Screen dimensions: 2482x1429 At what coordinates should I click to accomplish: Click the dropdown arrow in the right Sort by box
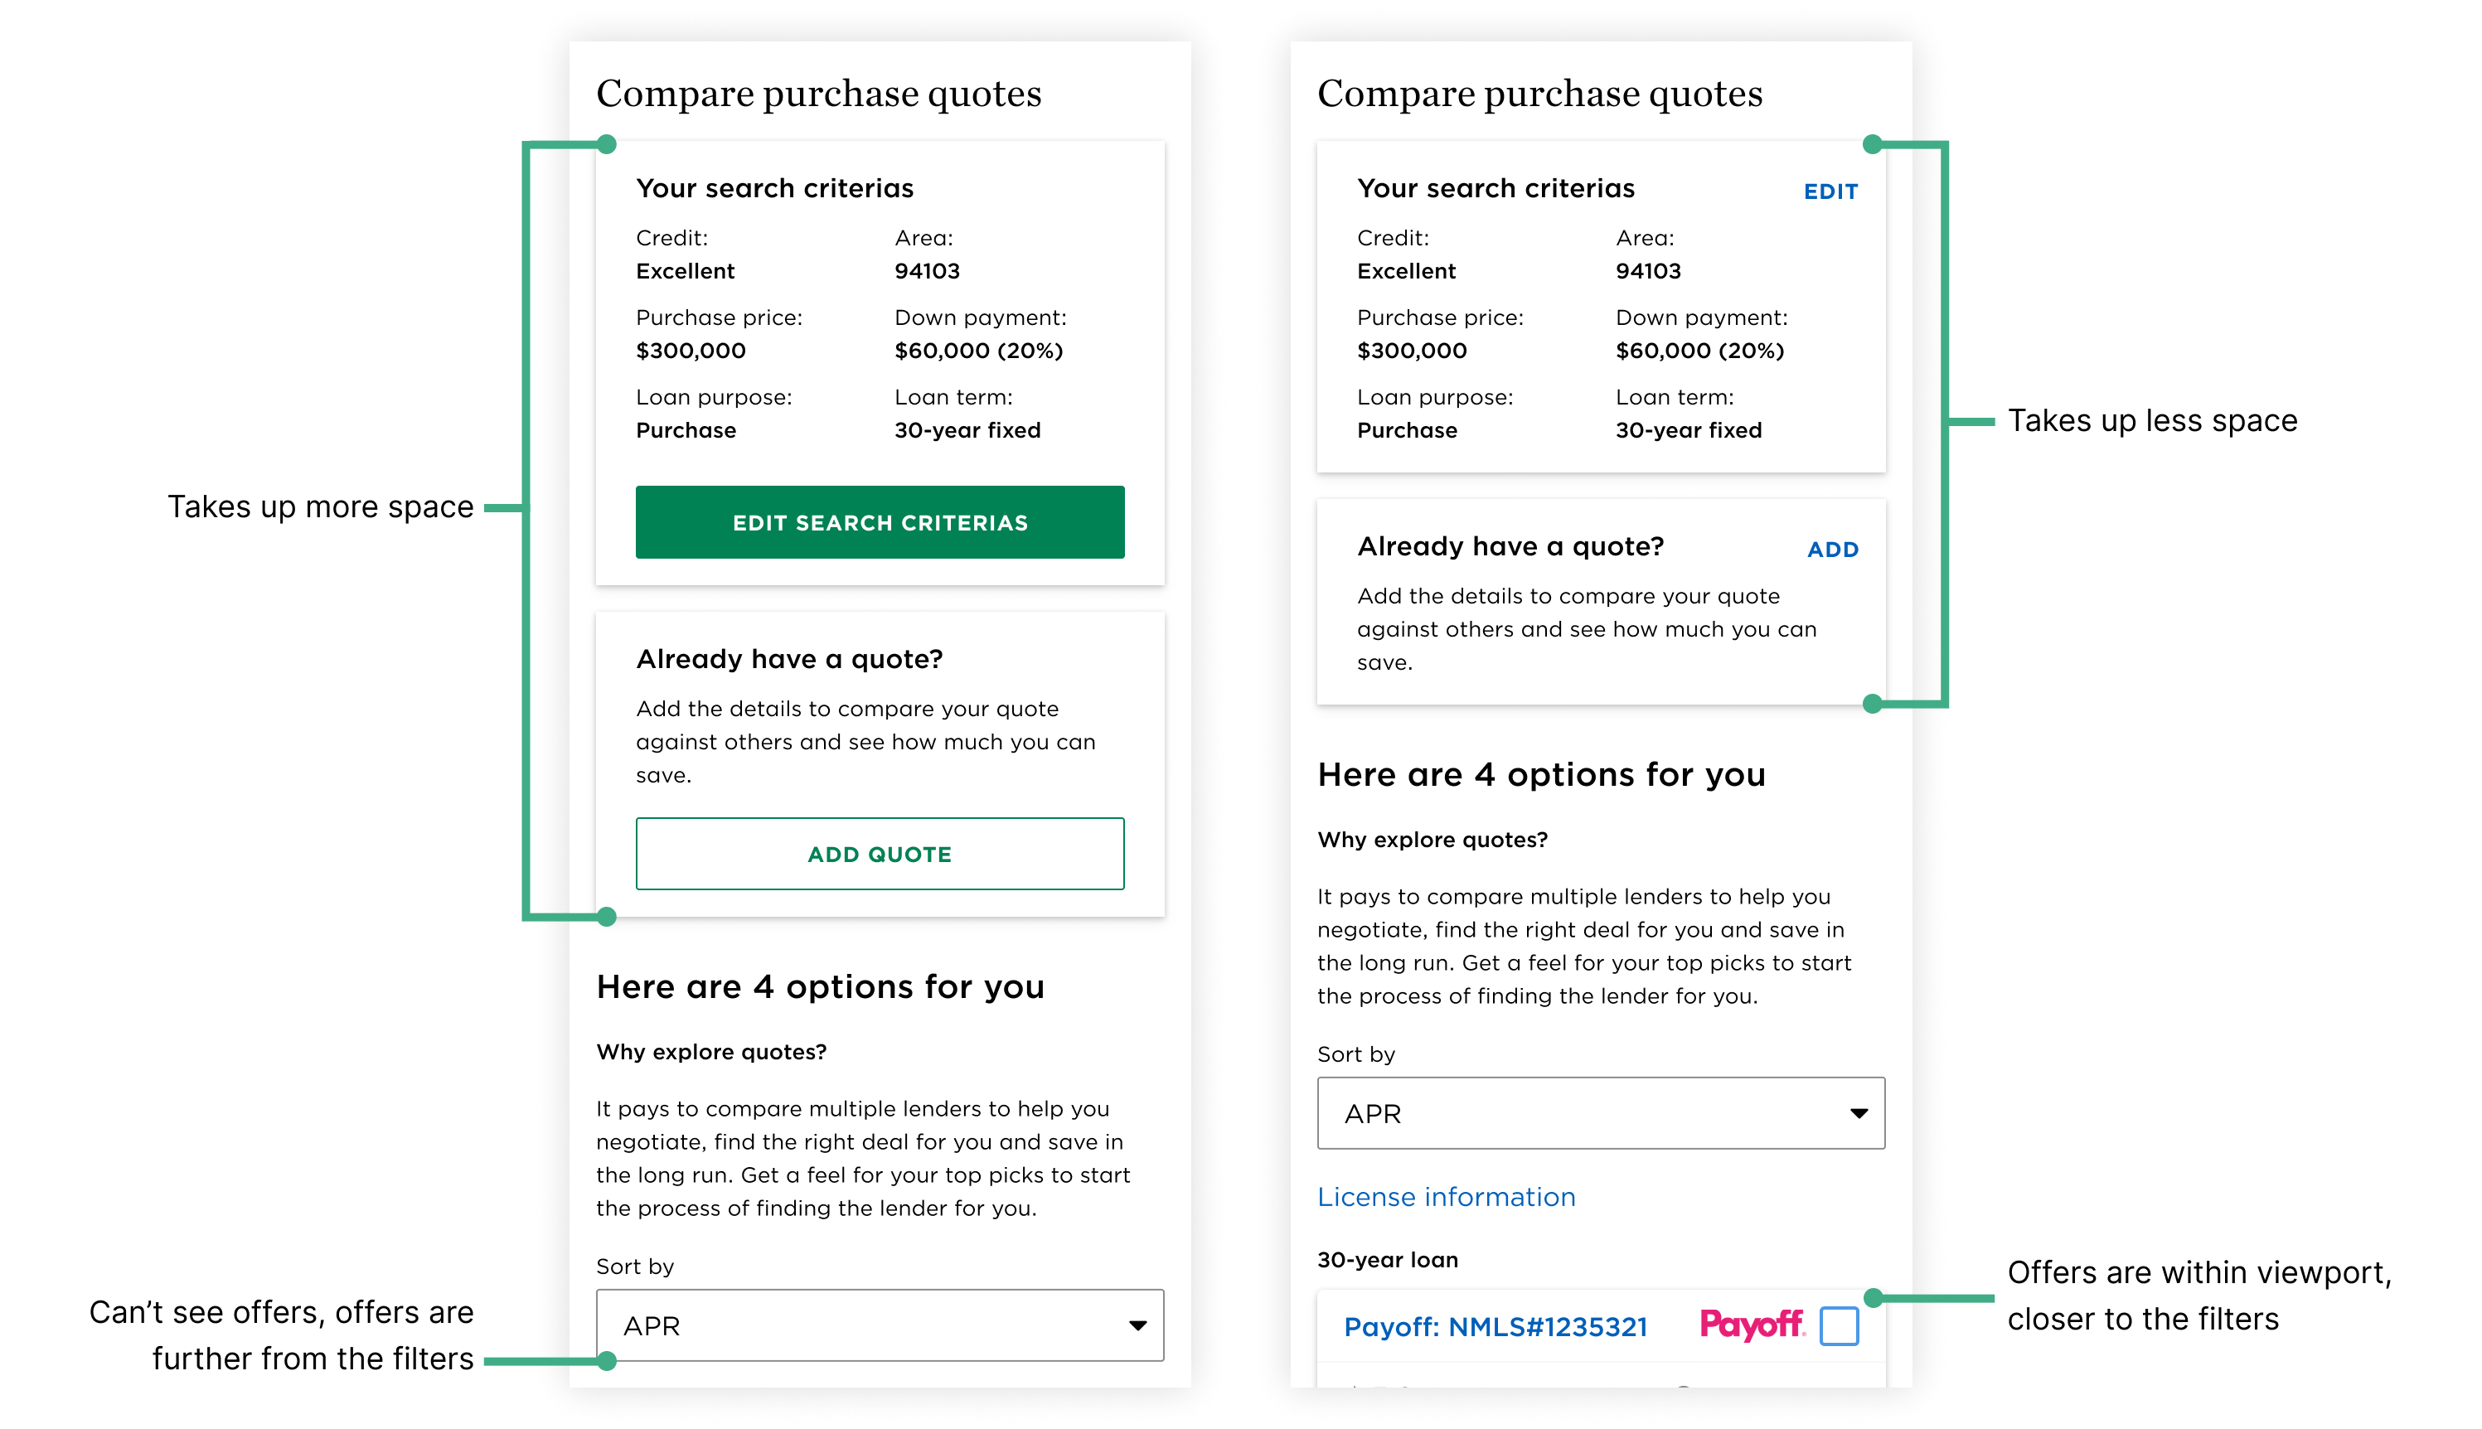coord(1858,1113)
